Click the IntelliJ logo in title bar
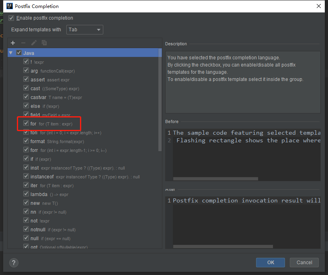The width and height of the screenshot is (328, 275). point(10,6)
